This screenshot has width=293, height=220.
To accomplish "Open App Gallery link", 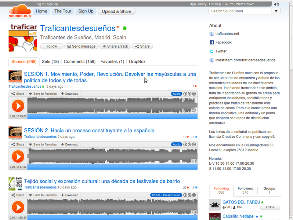I will pyautogui.click(x=198, y=4).
